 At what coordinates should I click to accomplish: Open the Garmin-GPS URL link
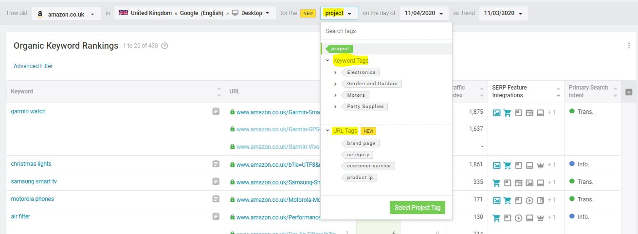point(278,129)
